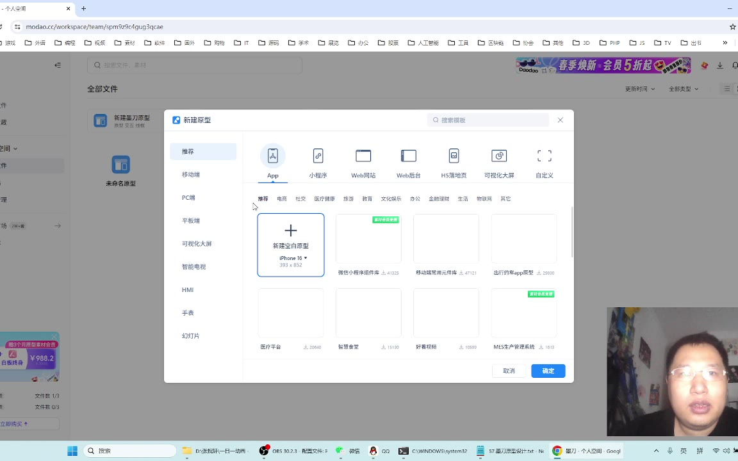Open the 出行约车app原型 template thumbnail
738x461 pixels.
click(x=524, y=238)
